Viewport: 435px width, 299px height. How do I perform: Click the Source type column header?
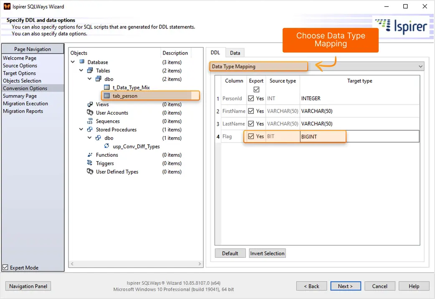[283, 80]
